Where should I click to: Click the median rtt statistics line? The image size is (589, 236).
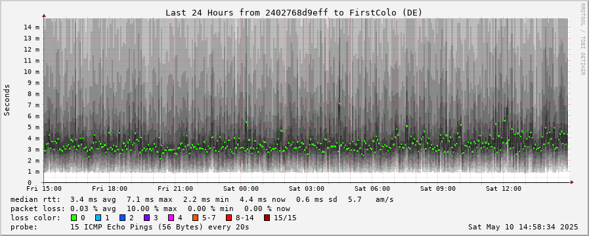(202, 199)
